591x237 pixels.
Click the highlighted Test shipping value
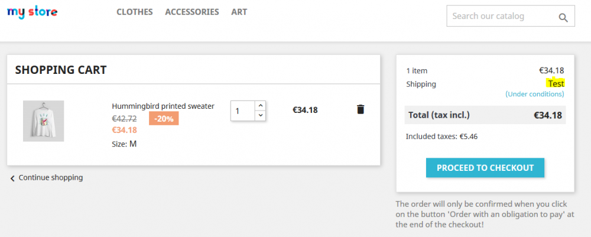pyautogui.click(x=556, y=84)
